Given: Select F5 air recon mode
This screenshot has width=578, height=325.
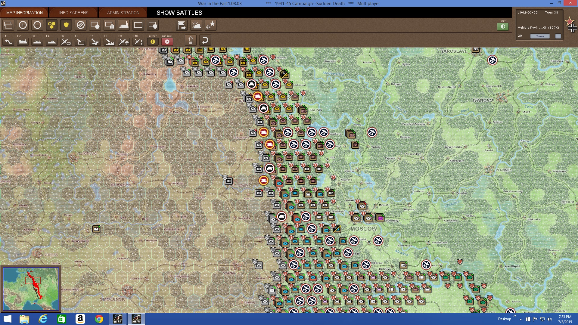Looking at the screenshot, I should click(x=66, y=42).
